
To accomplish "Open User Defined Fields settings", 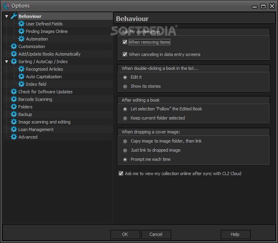I will pyautogui.click(x=44, y=24).
